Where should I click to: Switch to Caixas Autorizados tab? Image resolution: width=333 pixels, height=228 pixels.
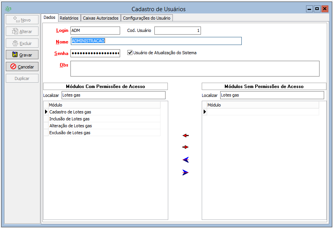tap(101, 18)
